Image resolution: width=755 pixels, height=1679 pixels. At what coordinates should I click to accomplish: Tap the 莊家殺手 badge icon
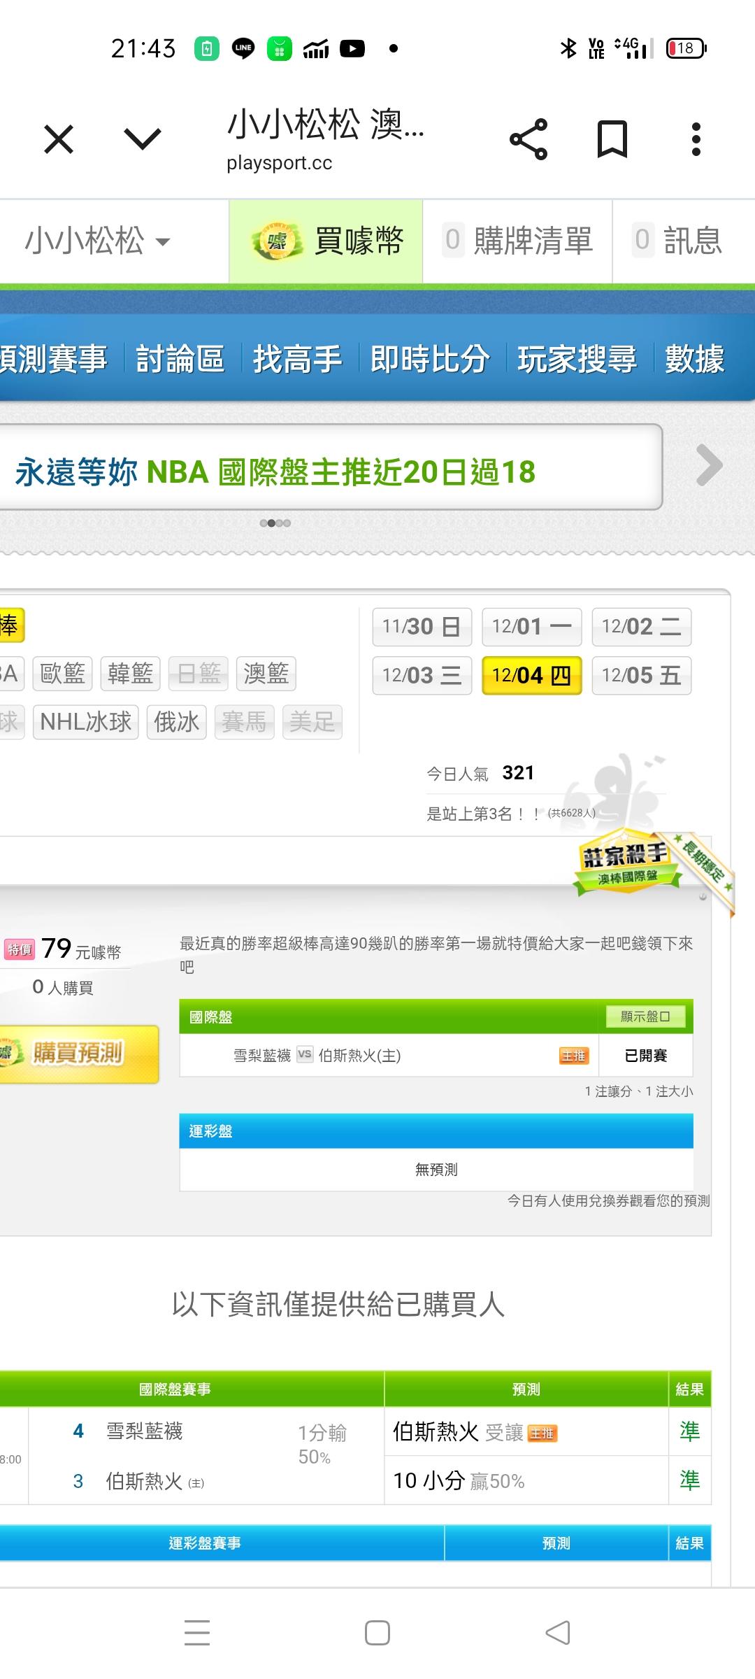[x=626, y=863]
